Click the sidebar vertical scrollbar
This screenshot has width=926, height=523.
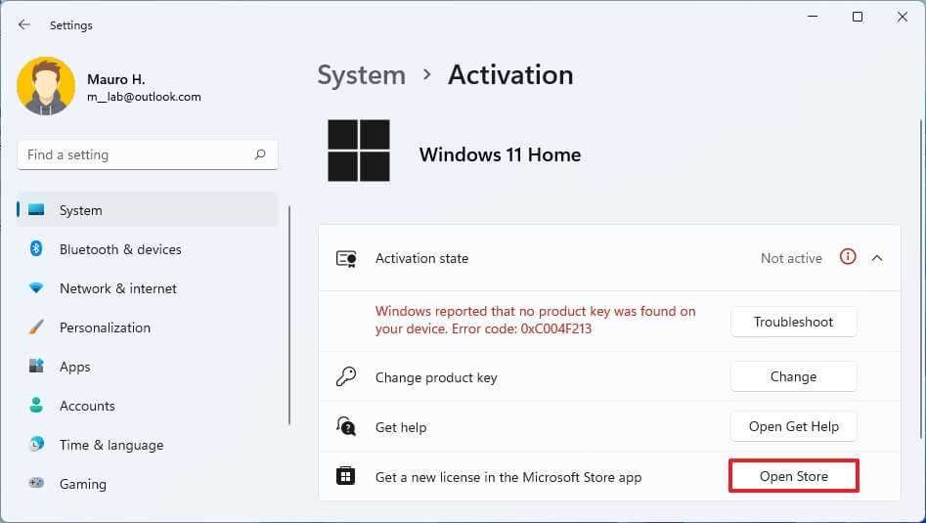click(x=289, y=313)
